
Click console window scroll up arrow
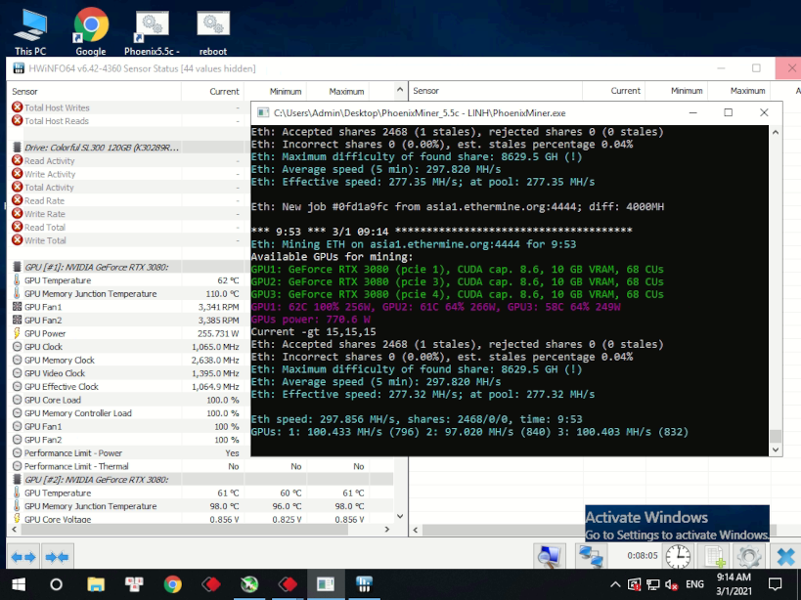click(x=776, y=133)
